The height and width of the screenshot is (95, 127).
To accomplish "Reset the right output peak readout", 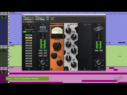I will (101, 50).
